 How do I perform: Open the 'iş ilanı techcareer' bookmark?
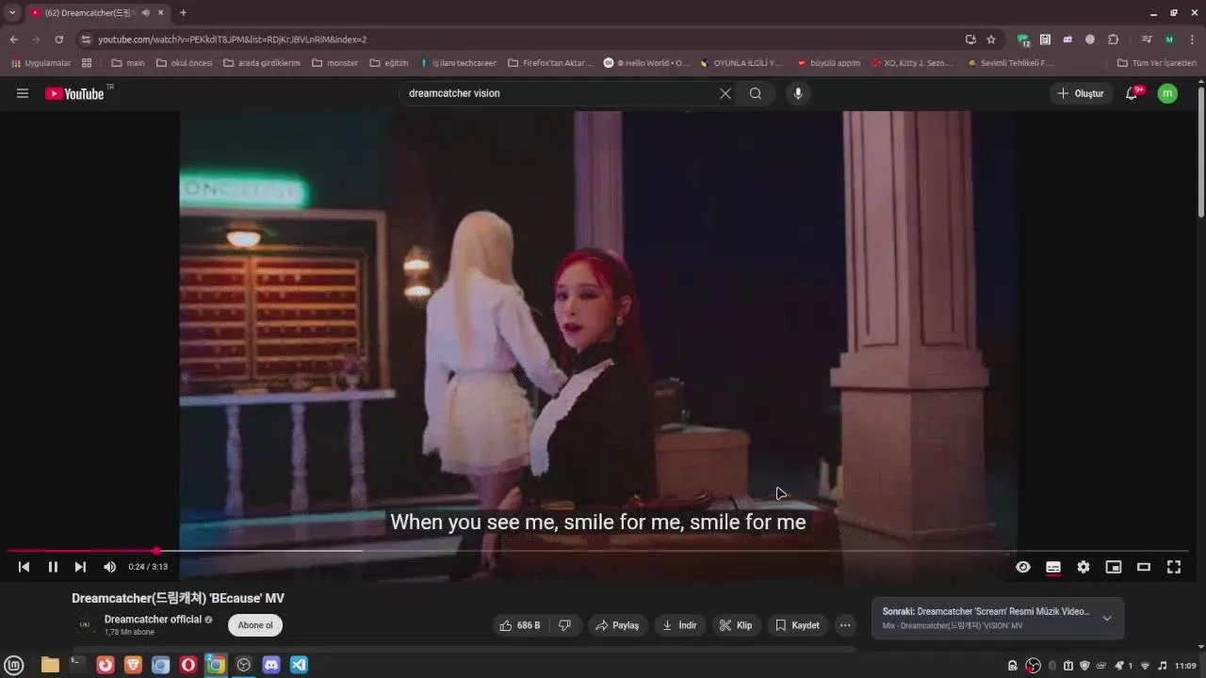pyautogui.click(x=458, y=63)
